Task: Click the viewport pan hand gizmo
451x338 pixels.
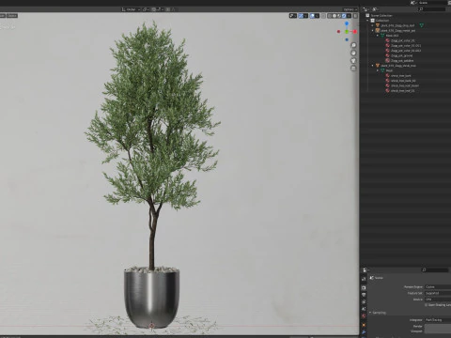Action: pyautogui.click(x=353, y=54)
